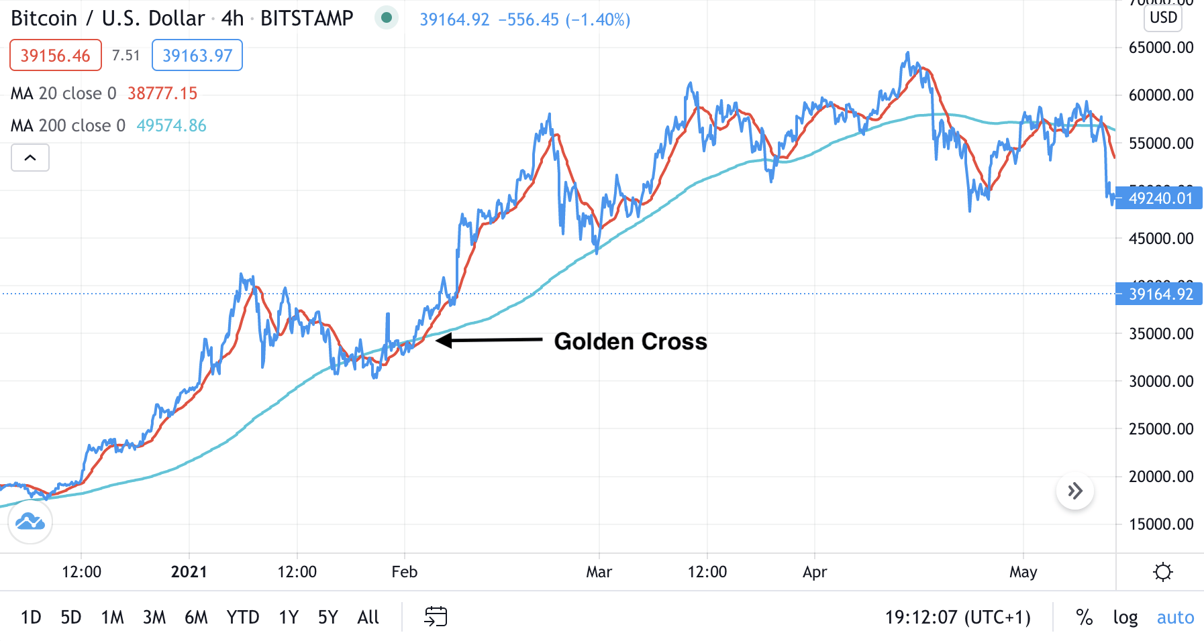Collapse the indicator legend with the chevron
This screenshot has width=1204, height=641.
tap(30, 158)
